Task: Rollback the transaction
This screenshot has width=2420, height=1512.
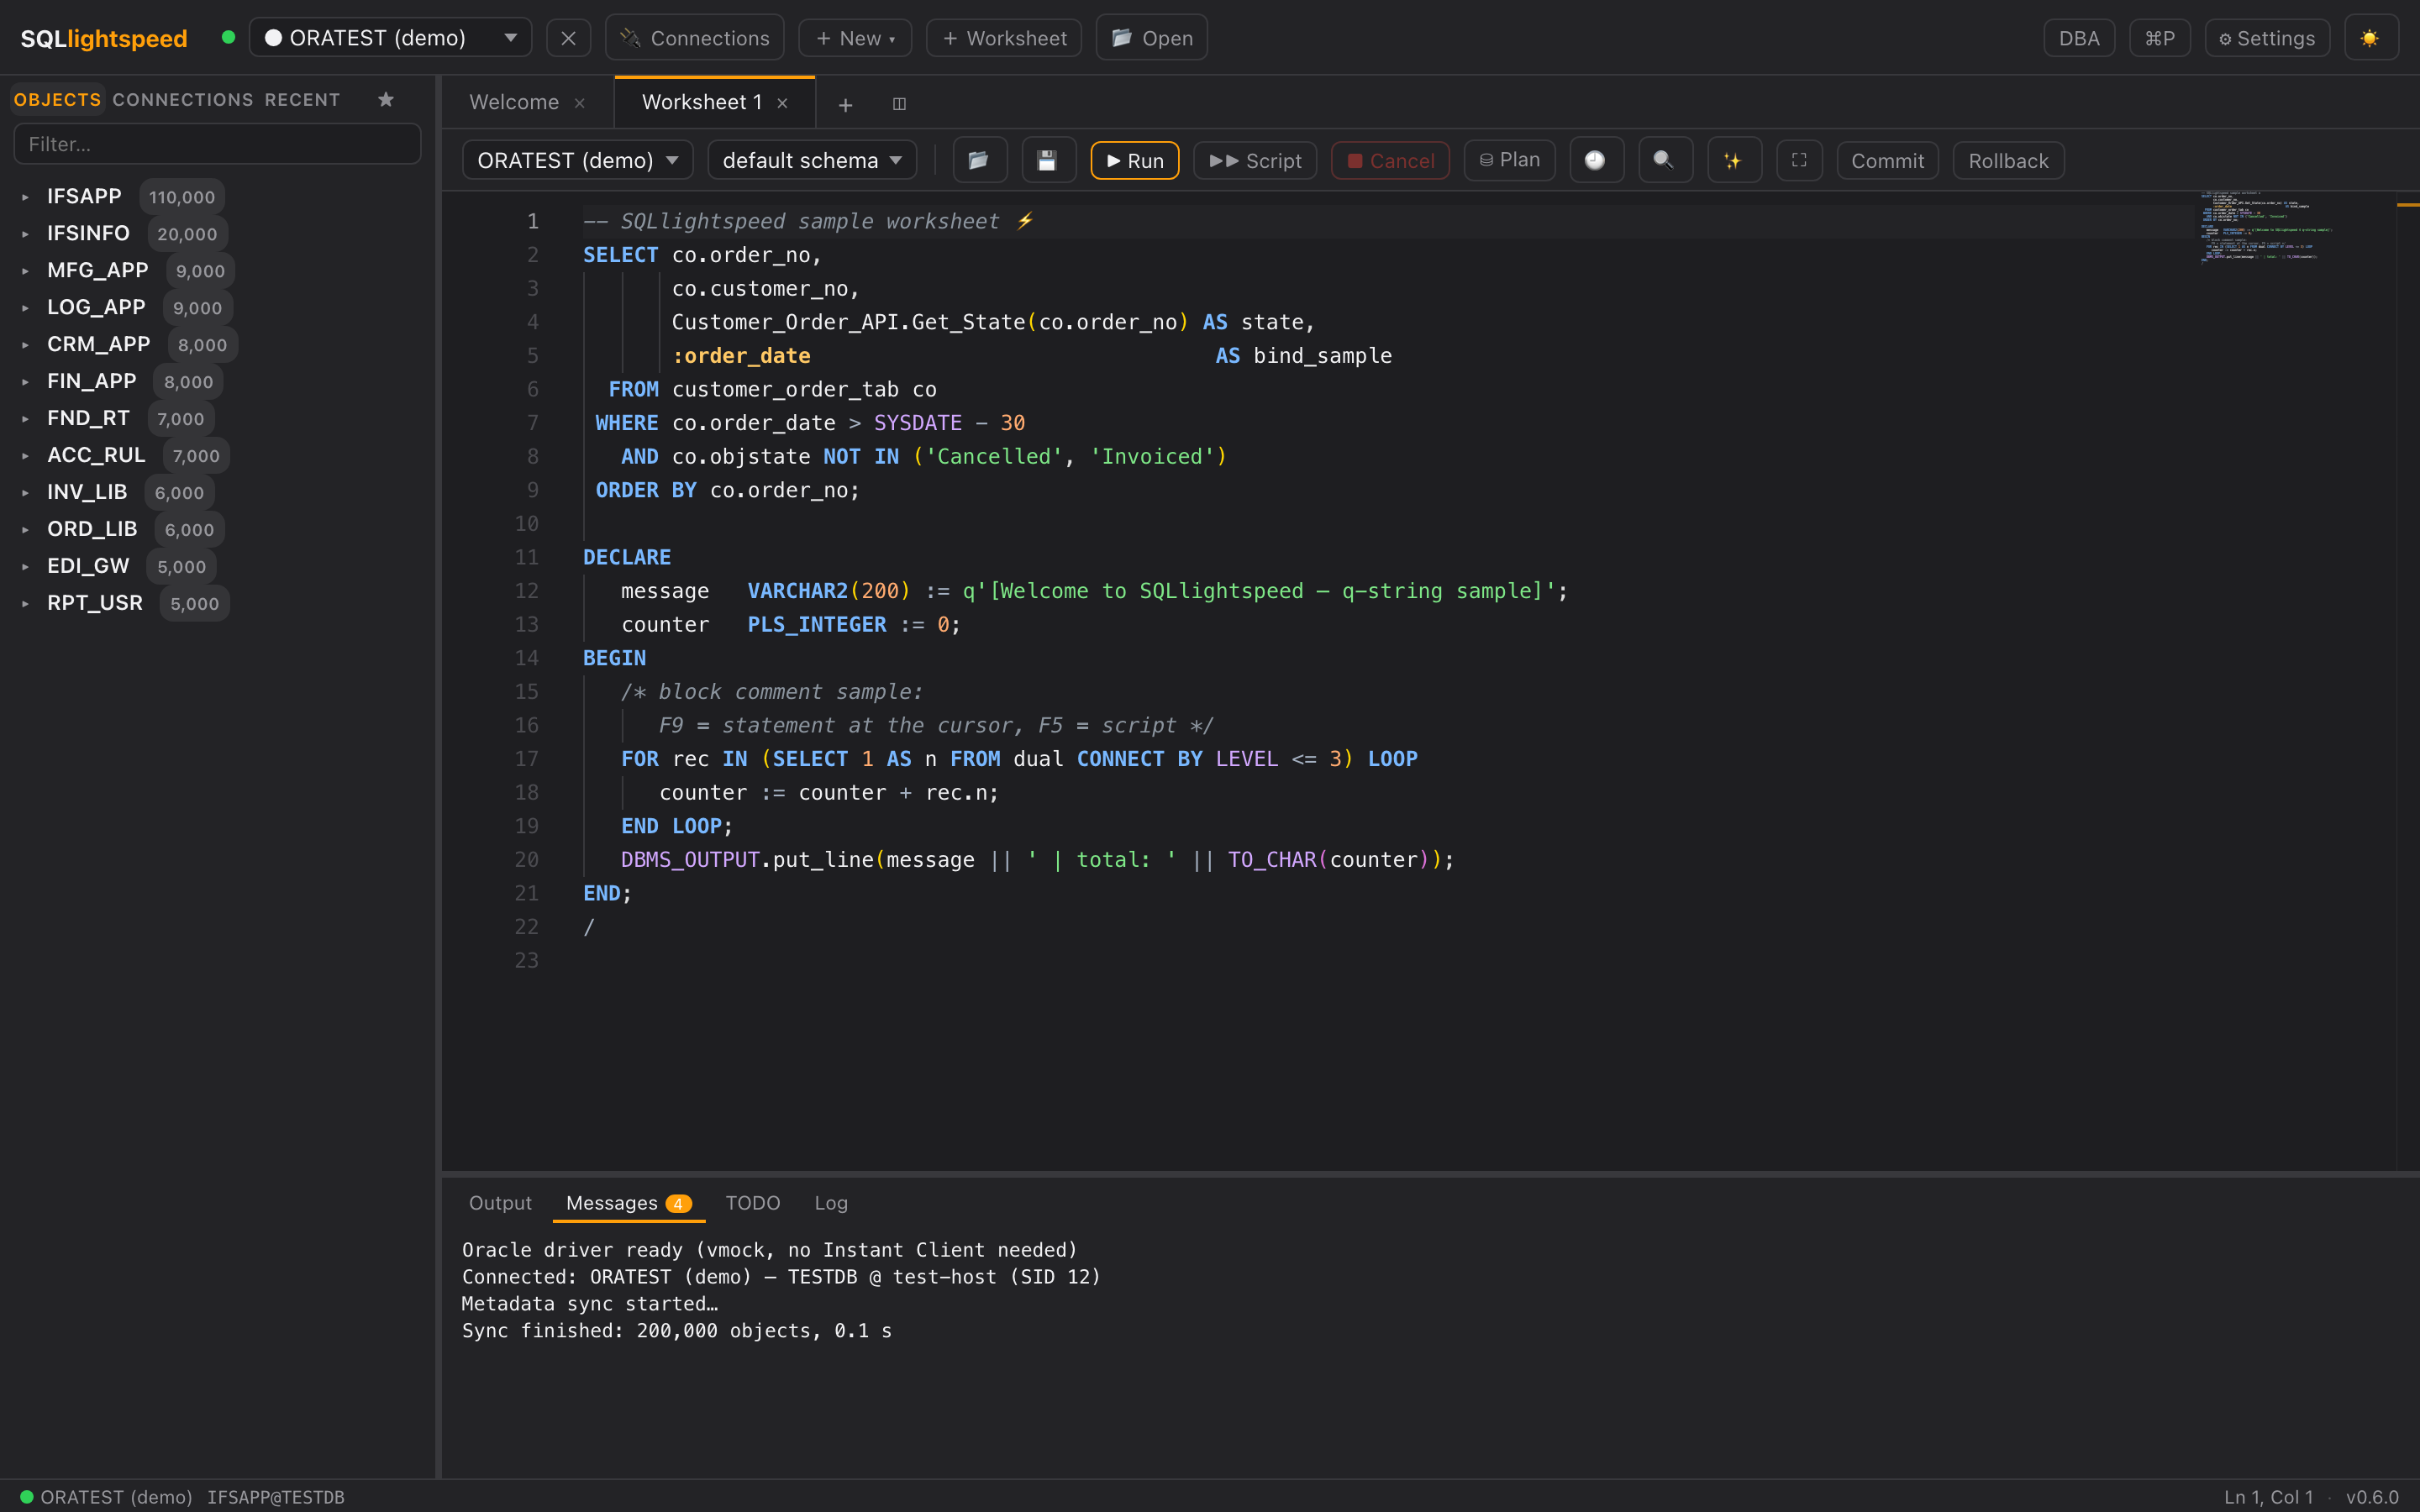Action: coord(2008,160)
